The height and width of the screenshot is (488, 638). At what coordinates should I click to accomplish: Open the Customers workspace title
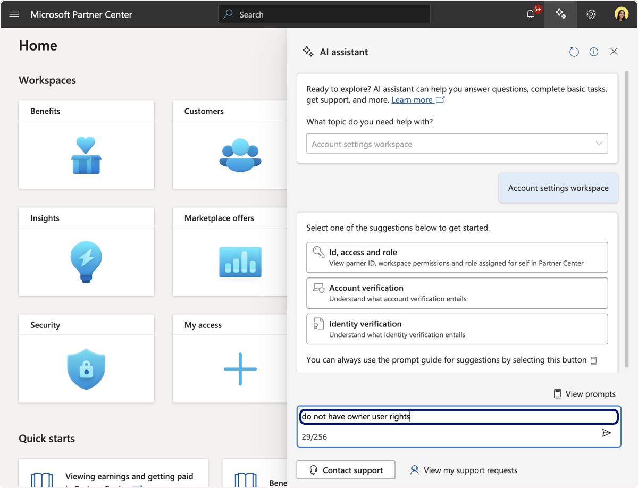pos(204,111)
